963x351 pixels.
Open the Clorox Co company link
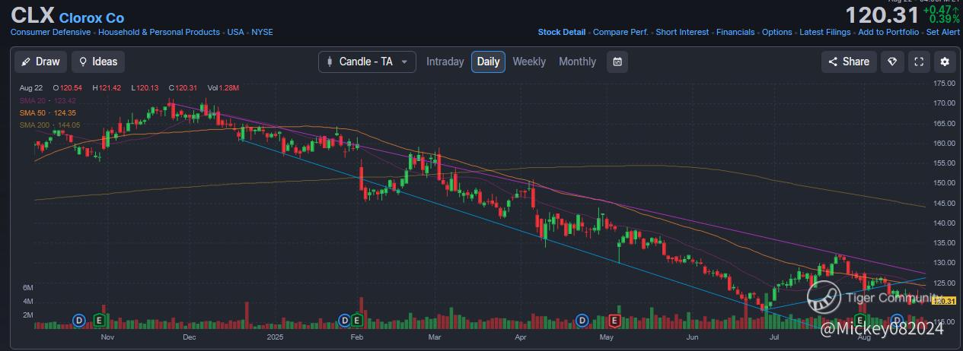91,17
